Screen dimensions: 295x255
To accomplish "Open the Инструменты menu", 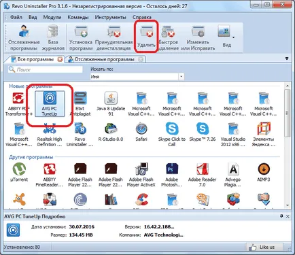I will click(110, 17).
